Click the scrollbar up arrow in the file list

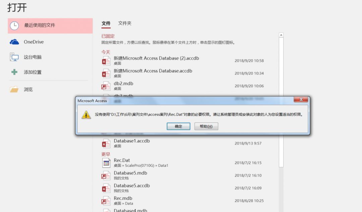(x=281, y=35)
